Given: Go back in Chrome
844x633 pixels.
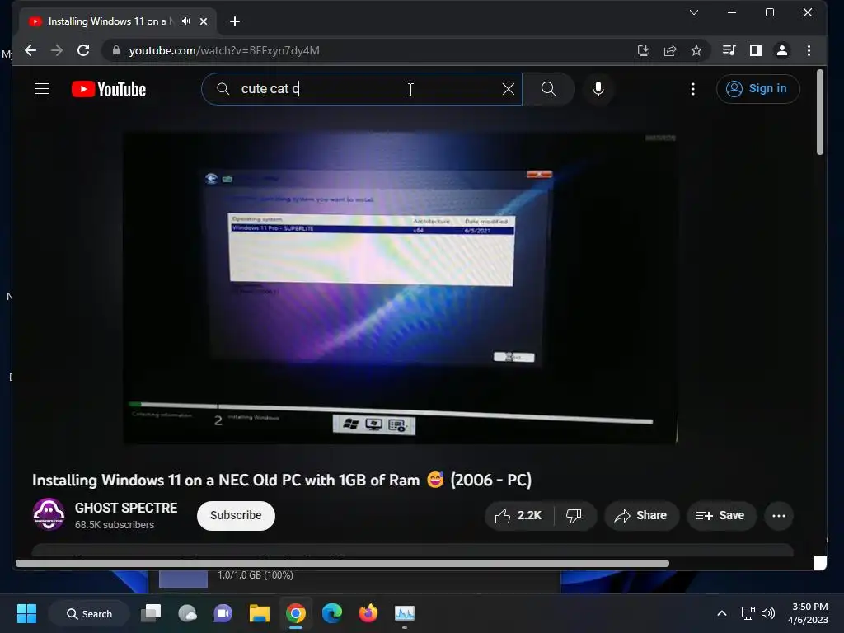Looking at the screenshot, I should pyautogui.click(x=30, y=50).
